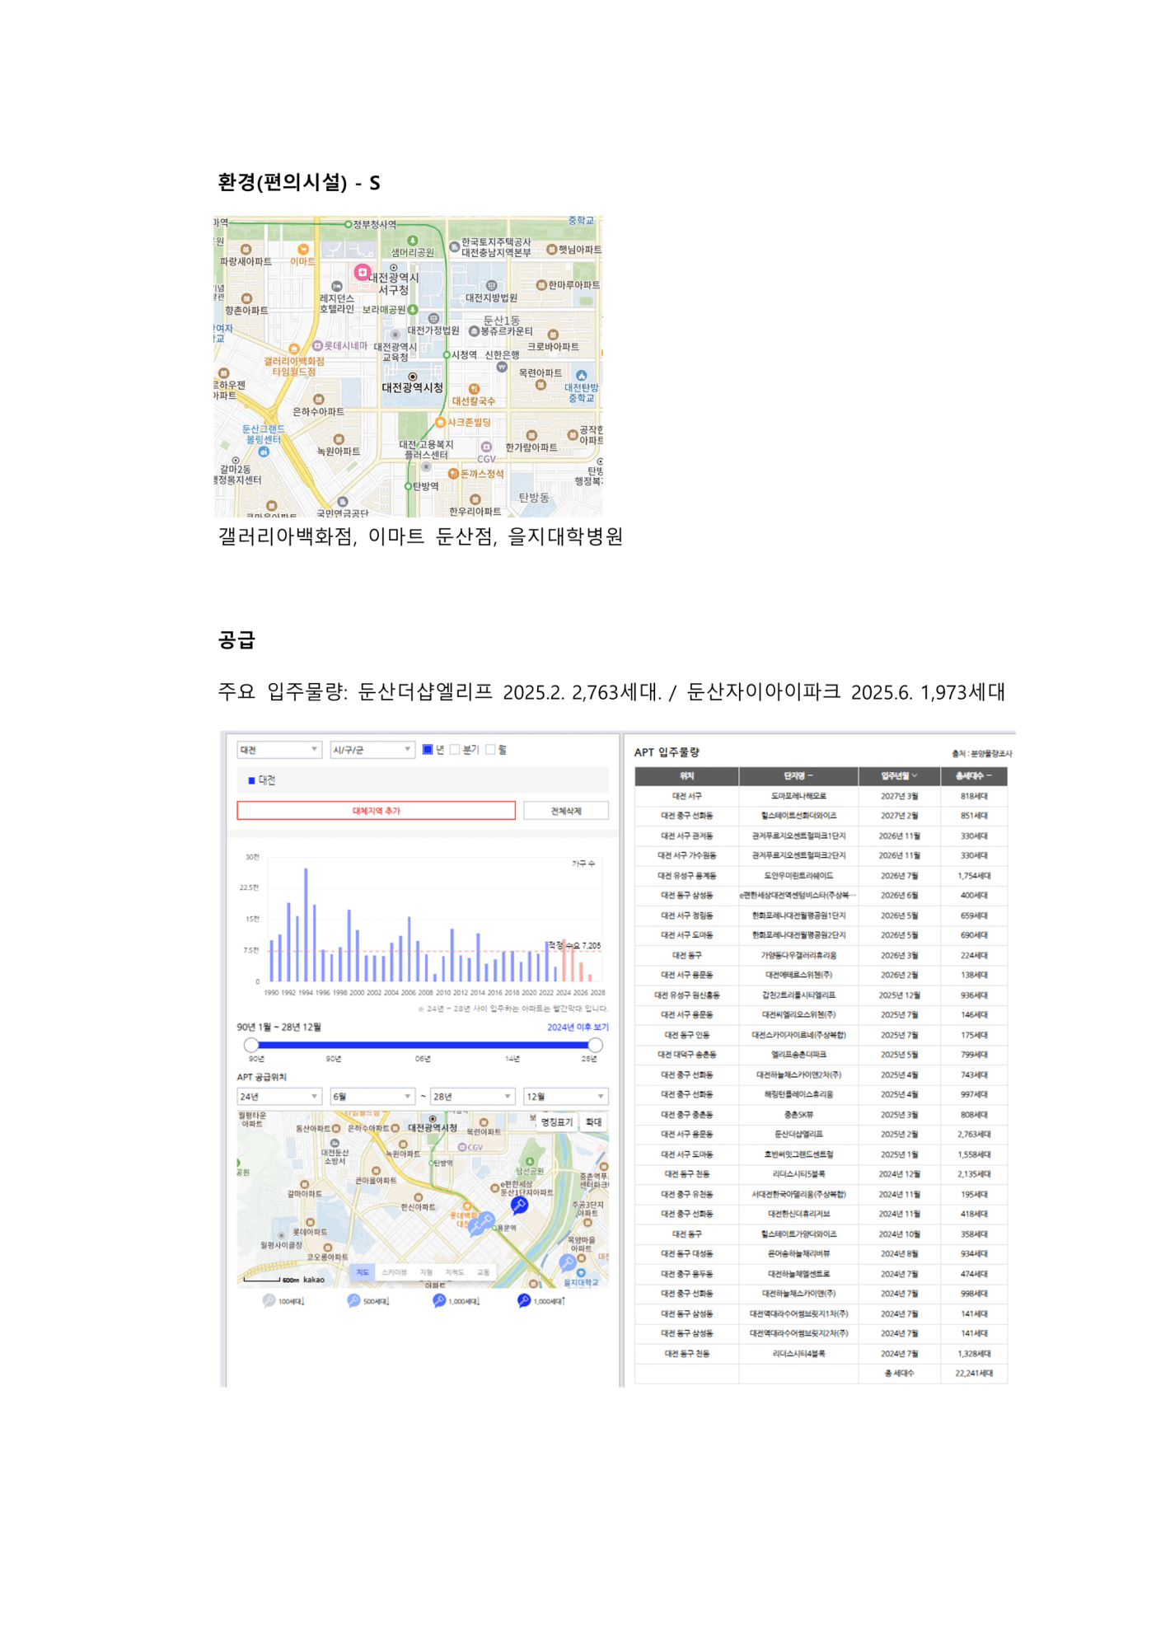Screen dimensions: 1156x1634
Task: Toggle the 년 yearly checkbox
Action: click(x=428, y=749)
